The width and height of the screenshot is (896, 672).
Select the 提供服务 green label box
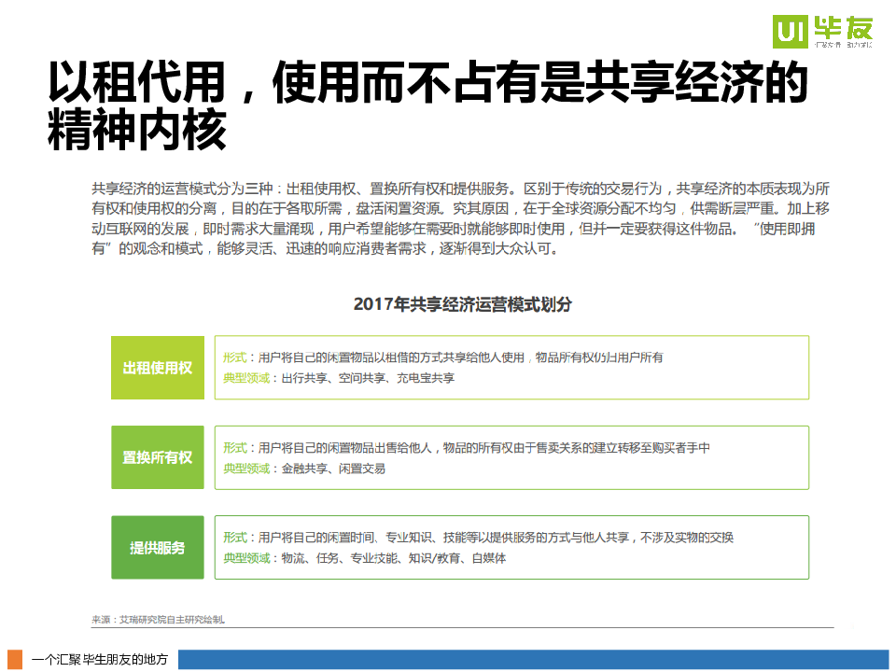[158, 548]
